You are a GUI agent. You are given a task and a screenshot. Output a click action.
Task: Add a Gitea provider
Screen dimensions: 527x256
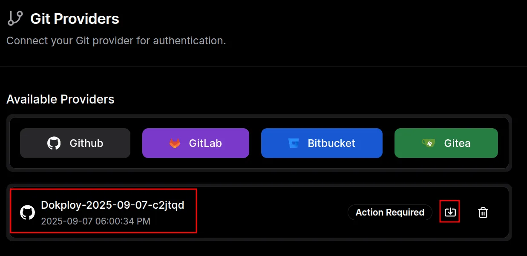click(x=446, y=143)
